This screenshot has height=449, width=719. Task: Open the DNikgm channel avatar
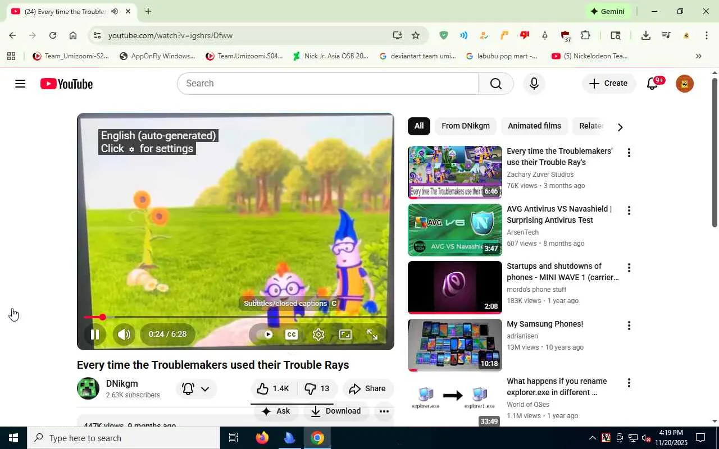click(x=88, y=388)
